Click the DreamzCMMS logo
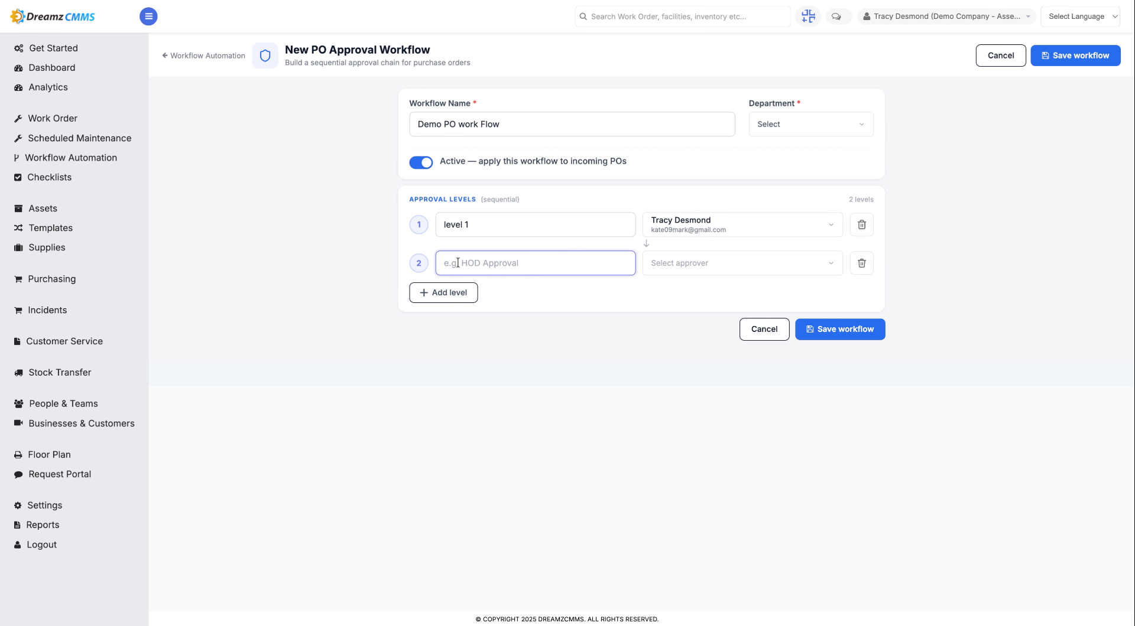This screenshot has width=1135, height=626. 53,17
